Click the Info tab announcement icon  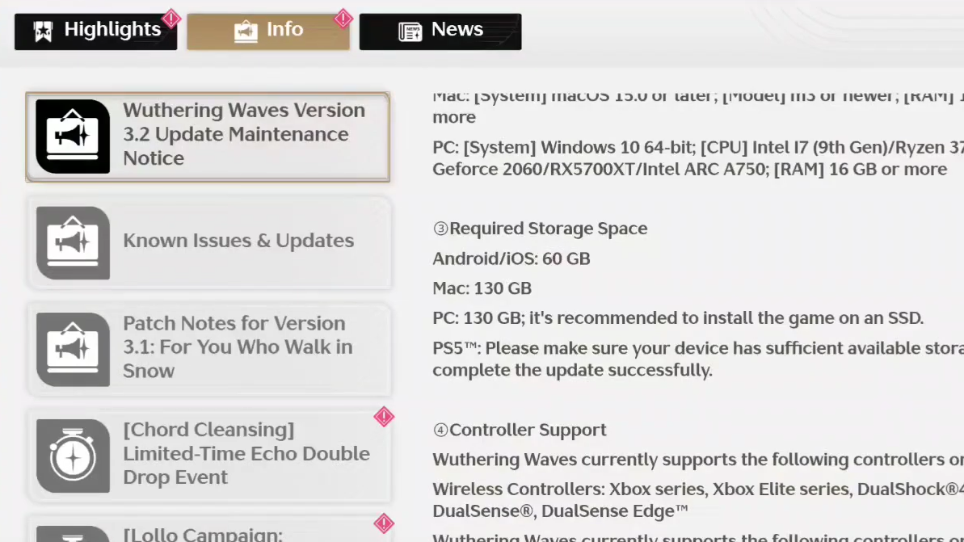[x=246, y=32]
